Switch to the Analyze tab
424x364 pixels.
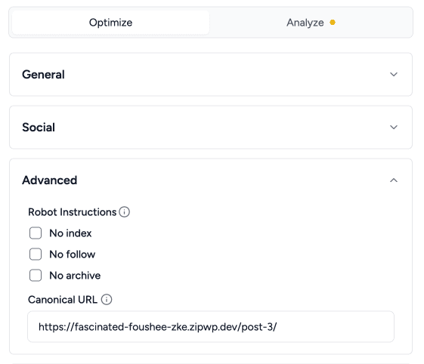pyautogui.click(x=311, y=23)
